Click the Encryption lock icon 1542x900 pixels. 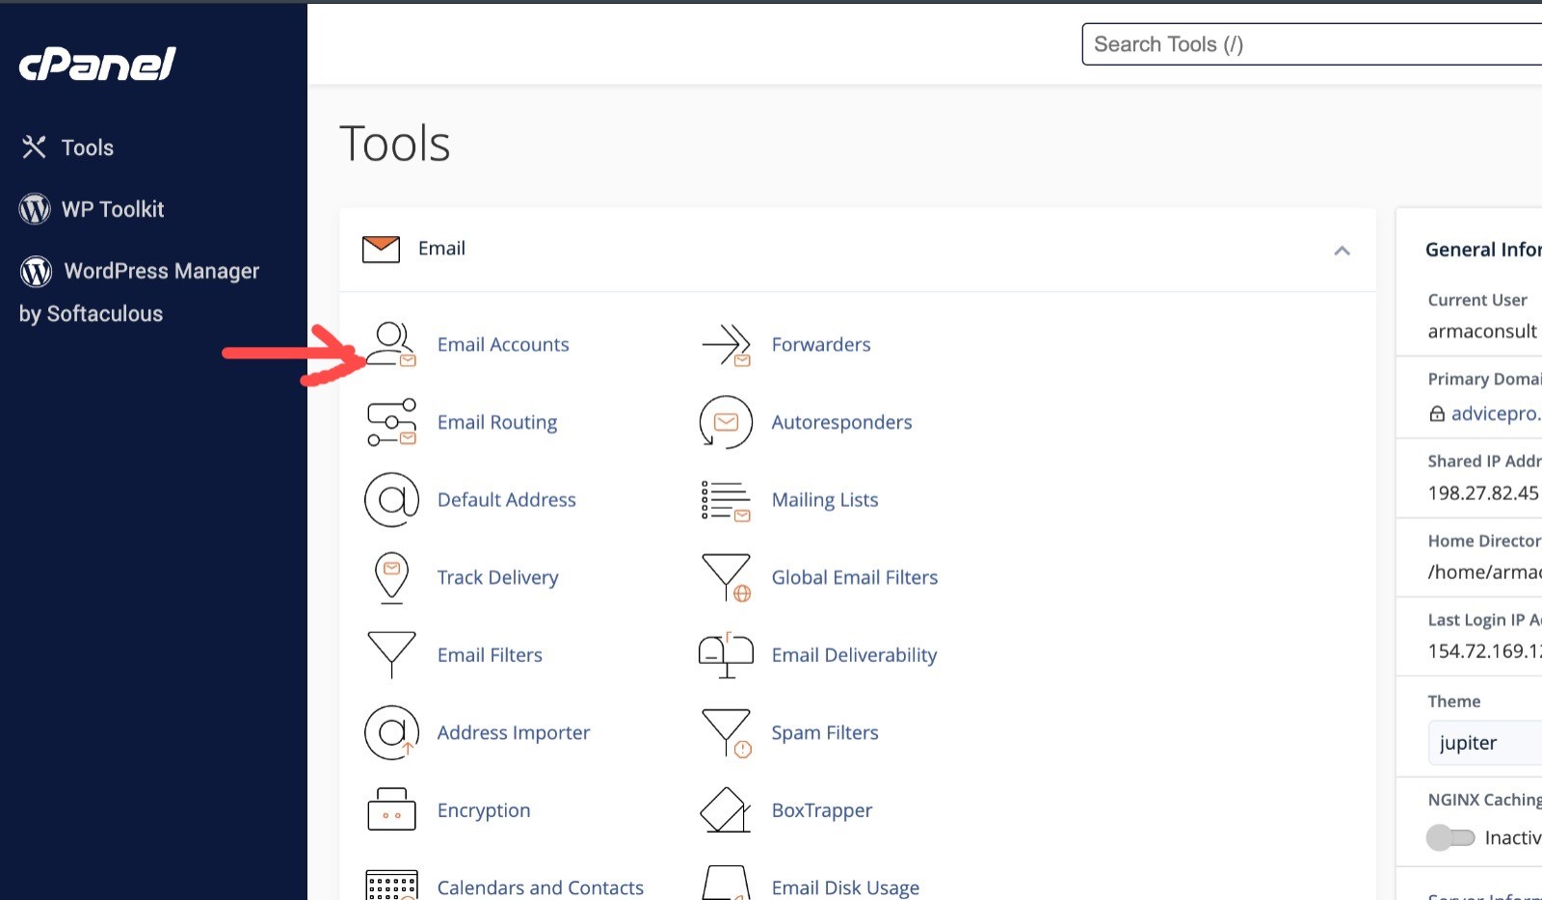(x=391, y=809)
